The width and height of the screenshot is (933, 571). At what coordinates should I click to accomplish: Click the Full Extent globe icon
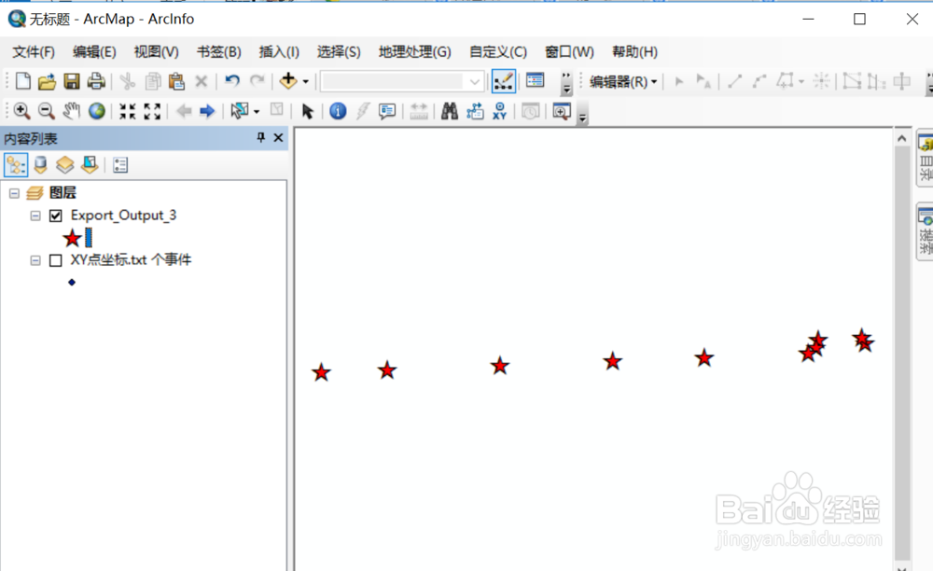pos(96,111)
